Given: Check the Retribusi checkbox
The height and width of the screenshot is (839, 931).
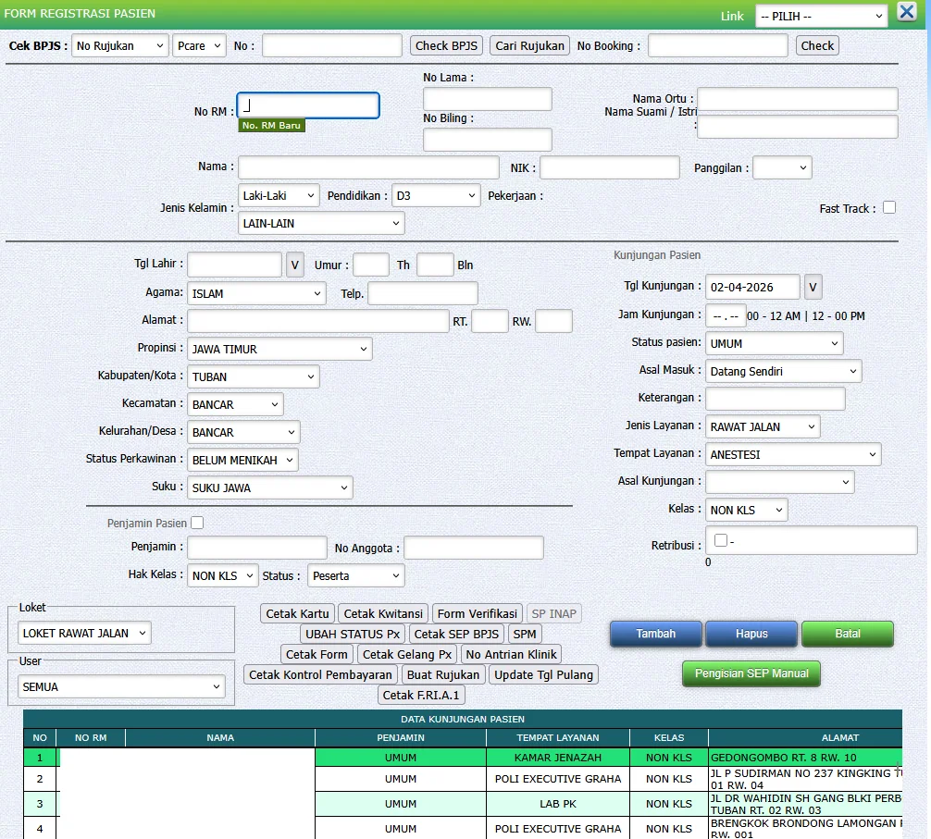Looking at the screenshot, I should point(721,540).
